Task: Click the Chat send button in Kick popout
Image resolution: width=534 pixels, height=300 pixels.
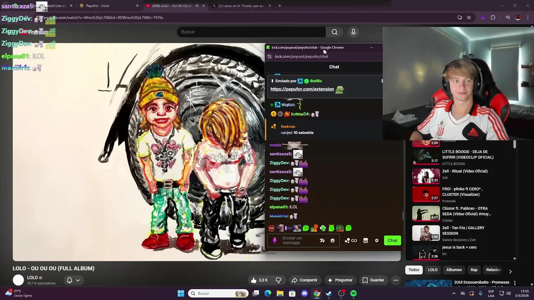Action: coord(392,240)
